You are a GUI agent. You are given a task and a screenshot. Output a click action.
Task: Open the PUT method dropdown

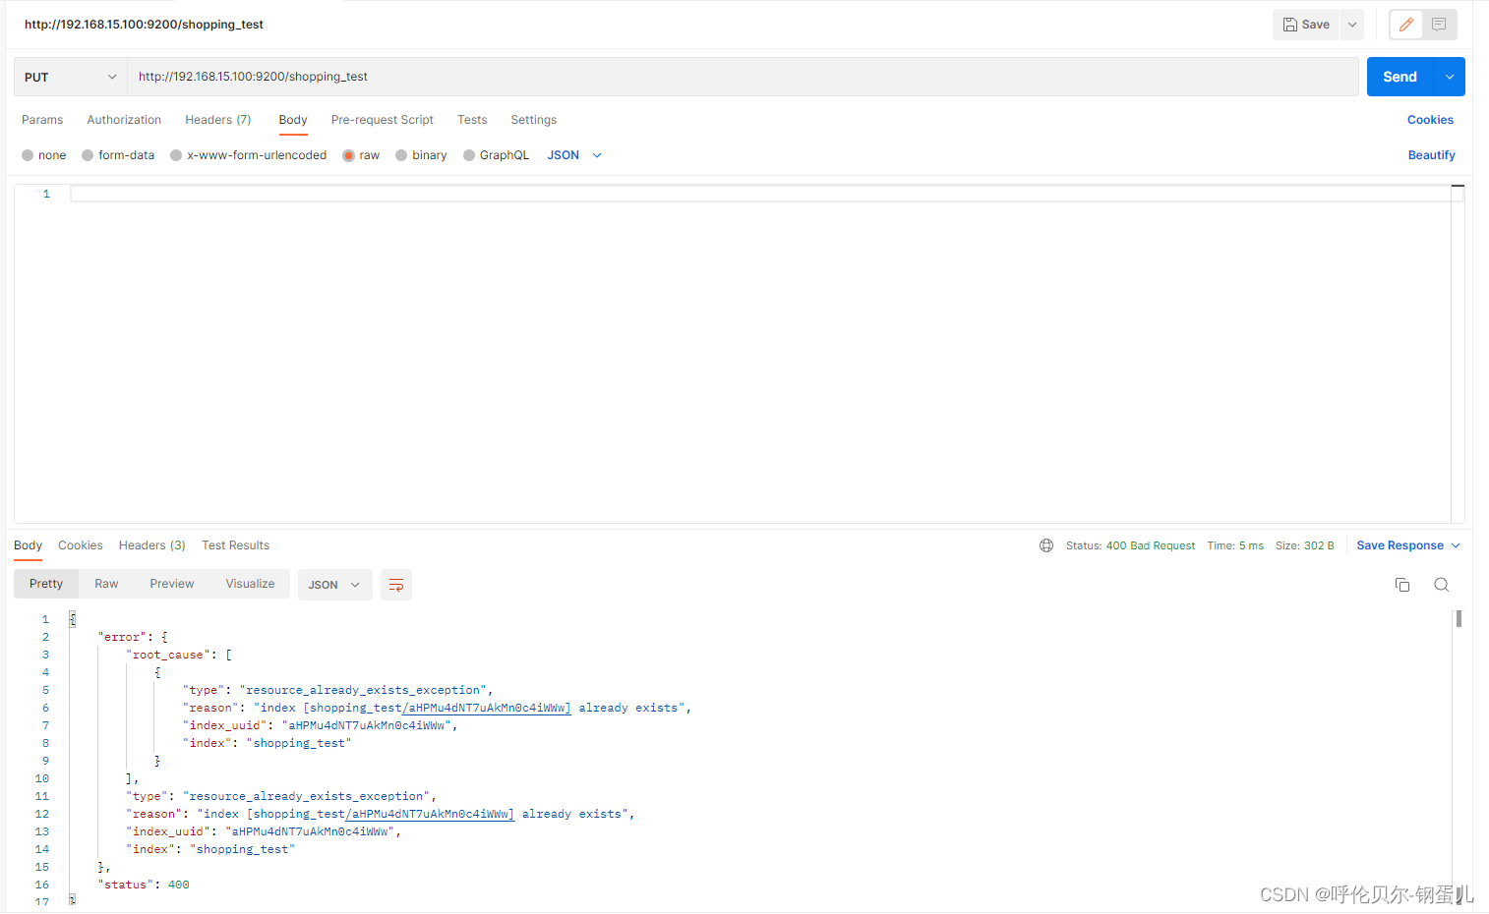pos(71,77)
